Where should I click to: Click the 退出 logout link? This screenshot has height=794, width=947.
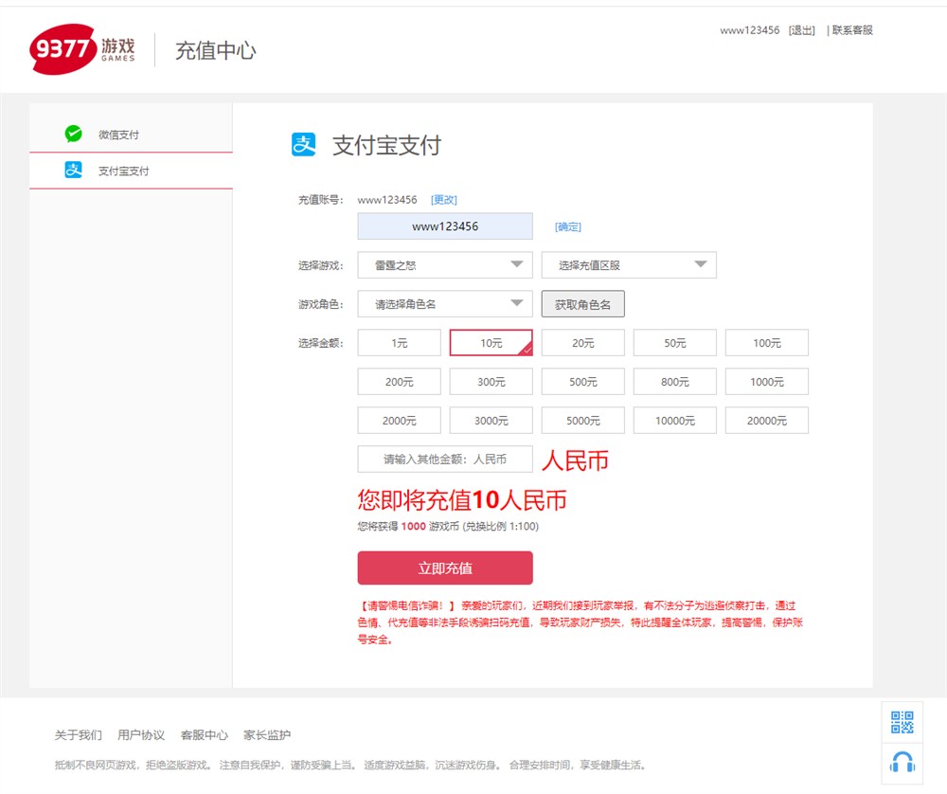click(x=801, y=30)
